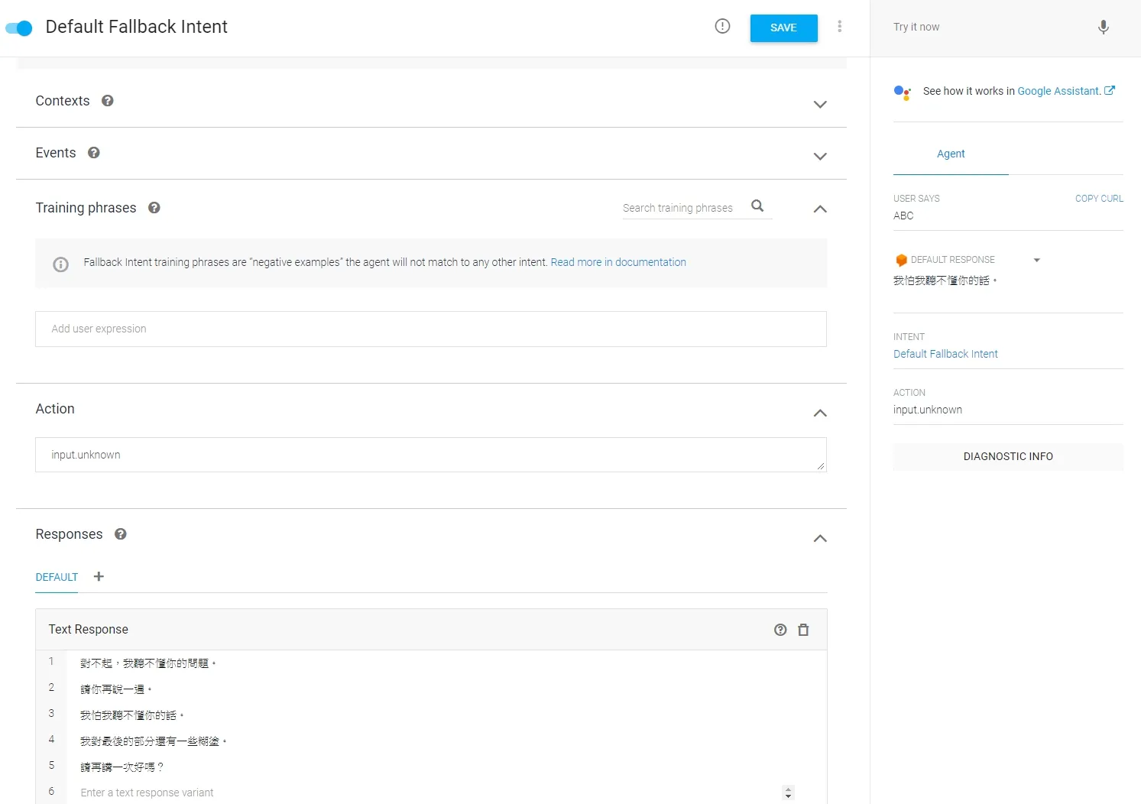Viewport: 1141px width, 804px height.
Task: Click the microphone icon in Try it now
Action: tap(1103, 28)
